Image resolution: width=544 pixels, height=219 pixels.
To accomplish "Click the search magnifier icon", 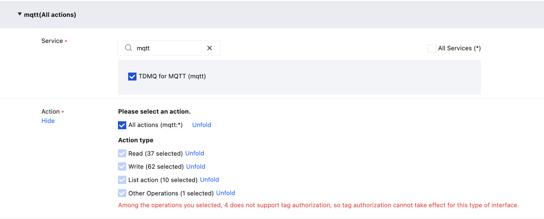I will tap(128, 48).
